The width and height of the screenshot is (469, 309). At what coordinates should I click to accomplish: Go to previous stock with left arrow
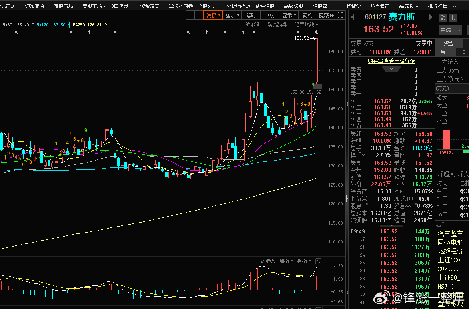353,17
